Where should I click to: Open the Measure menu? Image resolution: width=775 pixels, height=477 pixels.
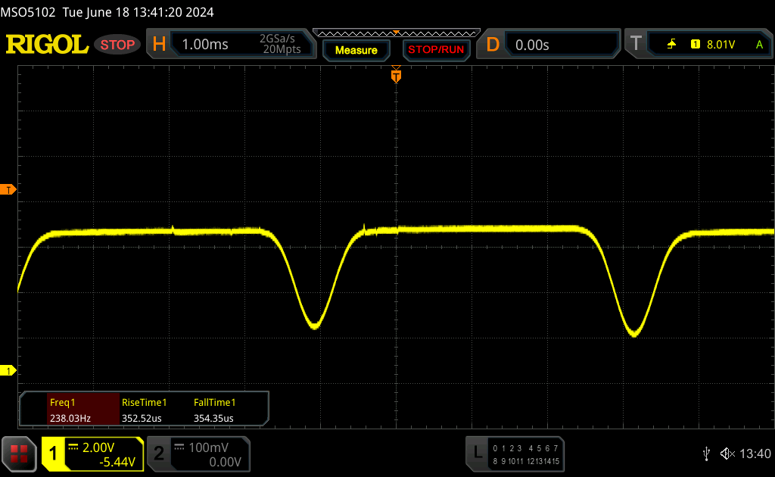356,51
